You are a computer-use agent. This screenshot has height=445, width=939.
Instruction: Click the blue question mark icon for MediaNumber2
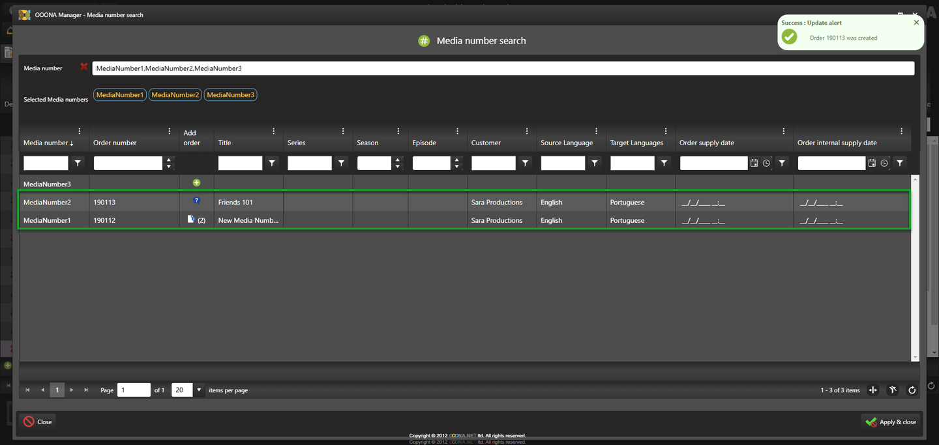coord(196,201)
